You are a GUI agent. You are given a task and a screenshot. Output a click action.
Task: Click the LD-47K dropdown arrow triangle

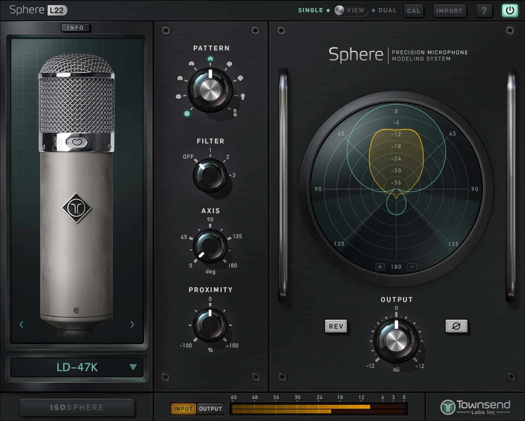pyautogui.click(x=133, y=367)
